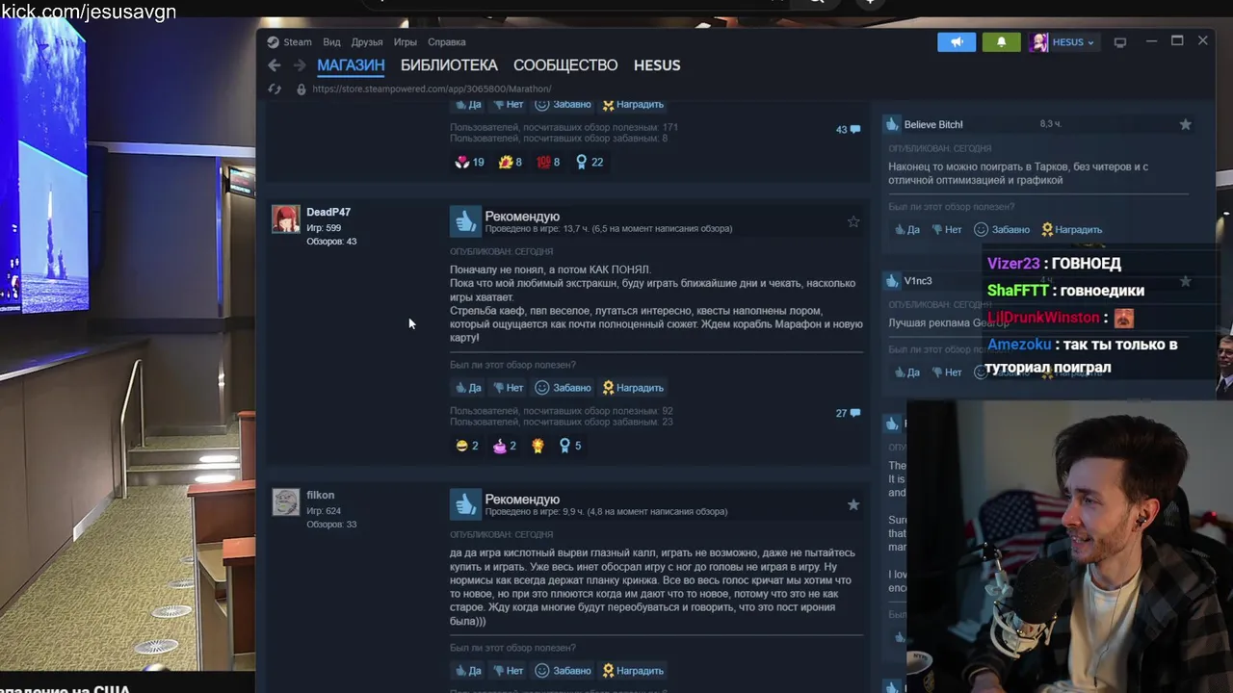Switch to the МАГАЗИН tab
The image size is (1233, 693).
(x=351, y=65)
